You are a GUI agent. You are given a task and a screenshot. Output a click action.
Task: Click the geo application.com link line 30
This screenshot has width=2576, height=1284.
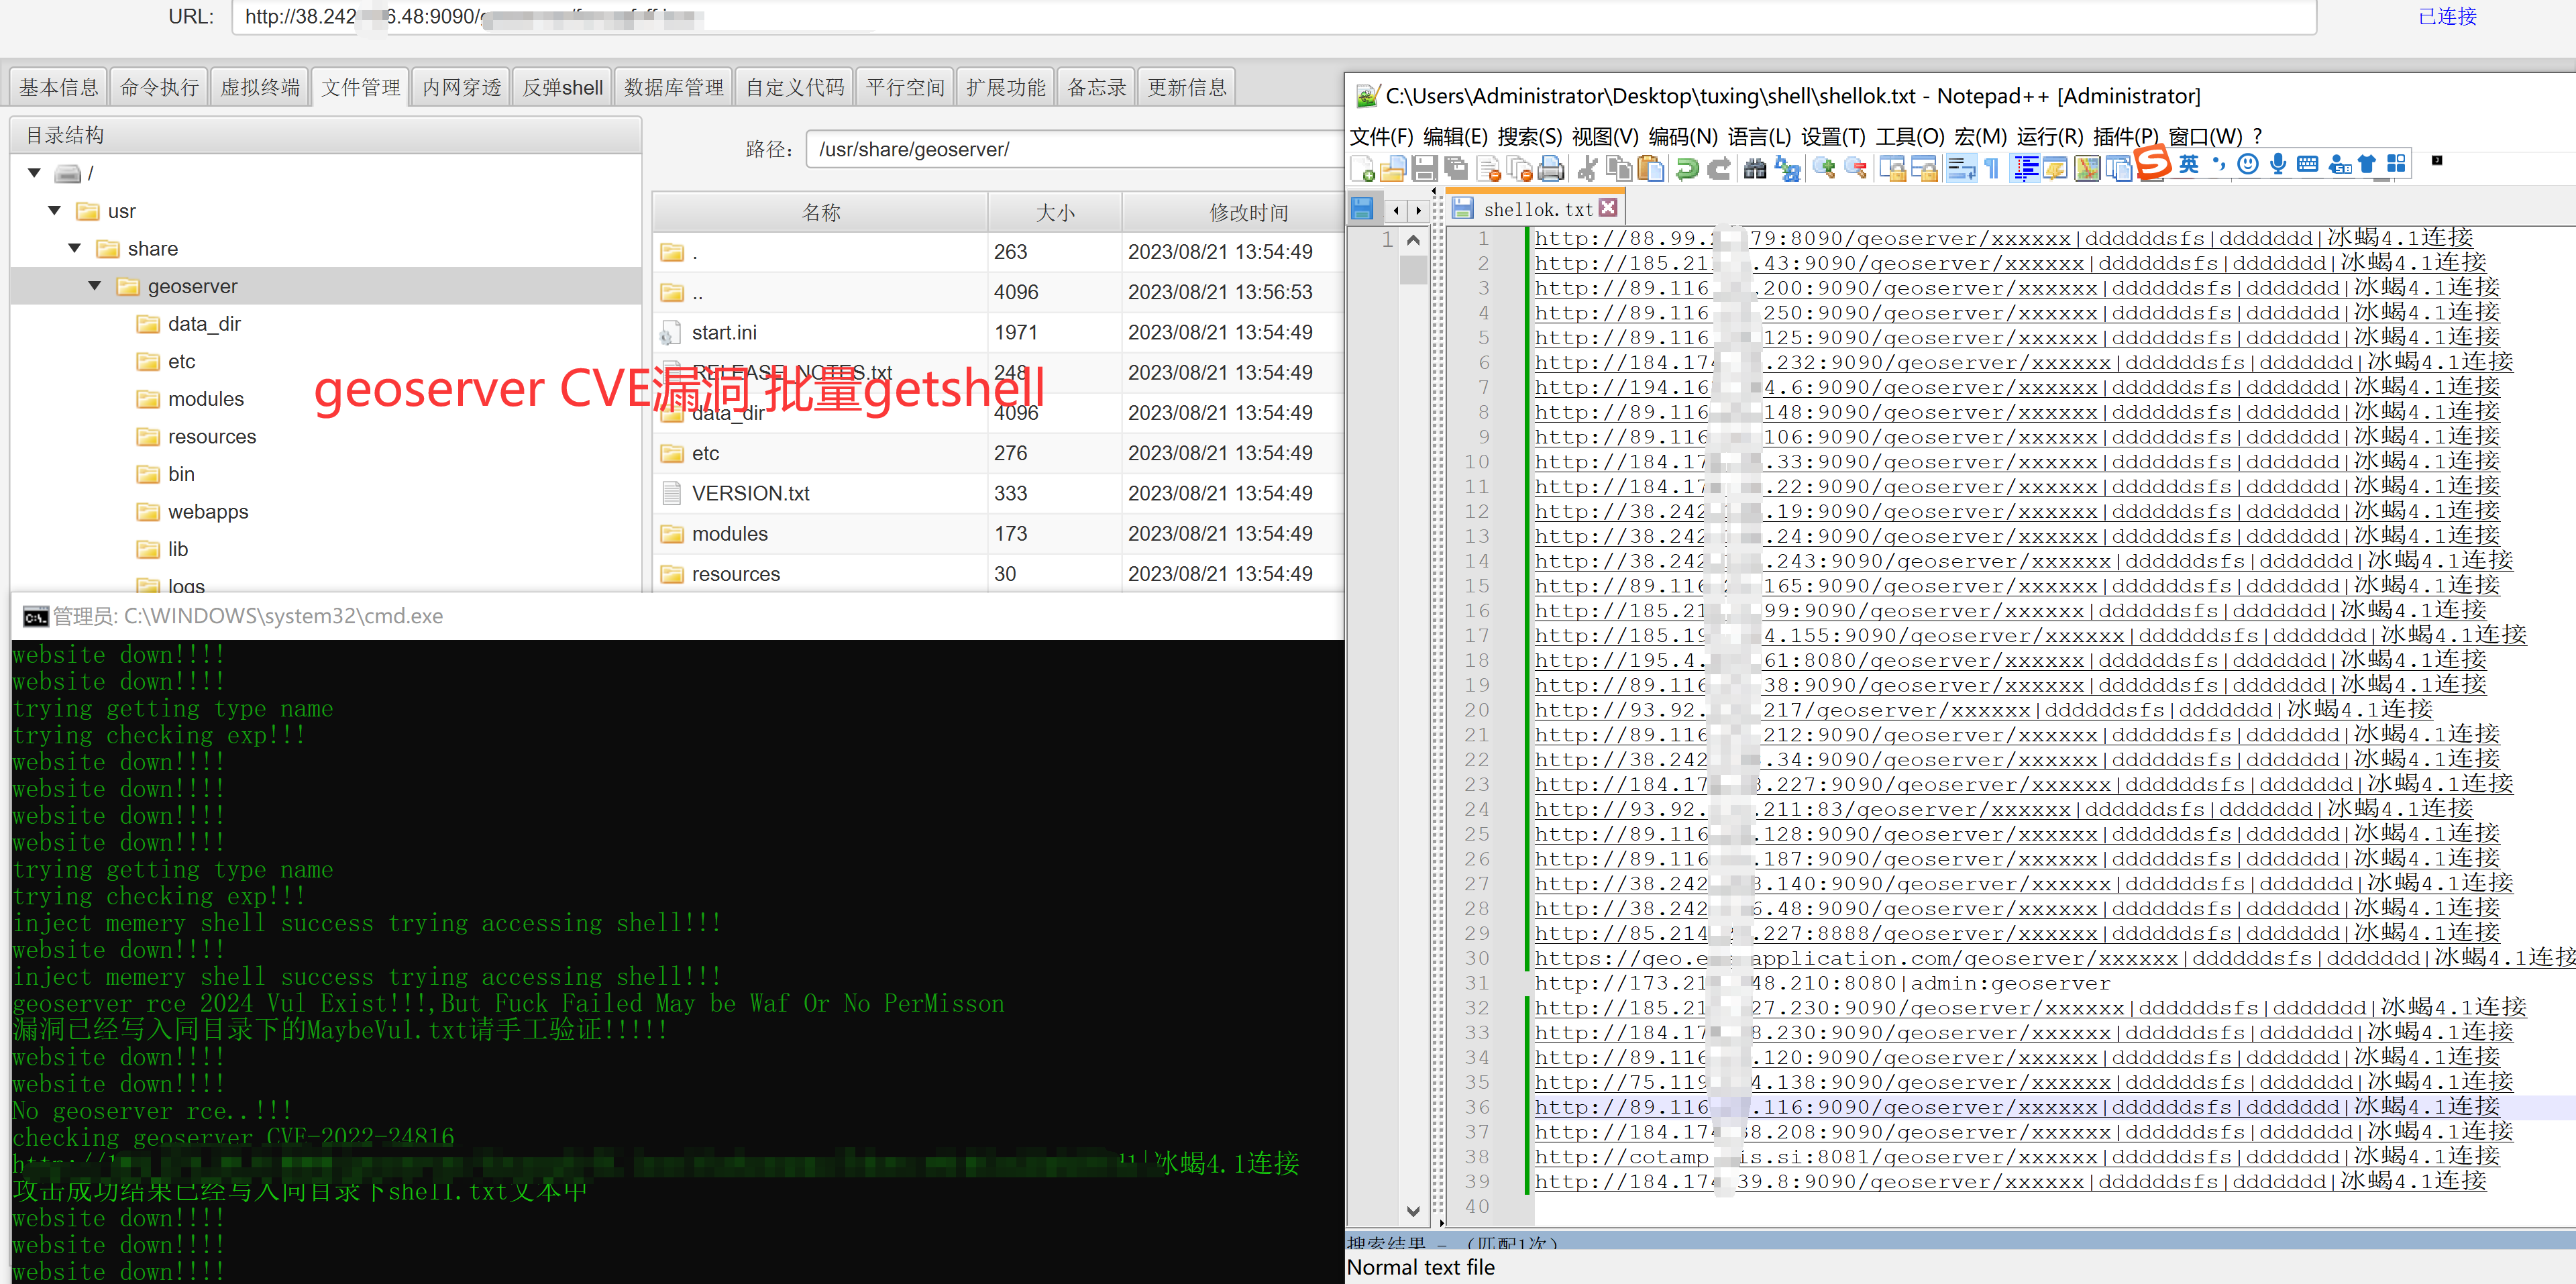pos(2054,958)
